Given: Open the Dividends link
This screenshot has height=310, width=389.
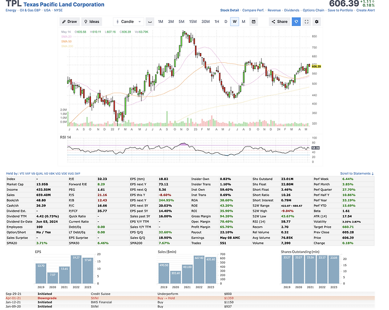Looking at the screenshot, I should (292, 10).
